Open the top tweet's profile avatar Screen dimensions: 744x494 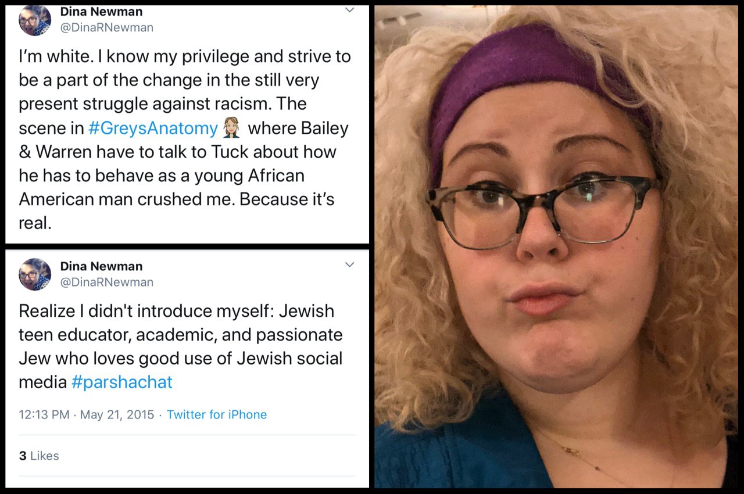35,20
